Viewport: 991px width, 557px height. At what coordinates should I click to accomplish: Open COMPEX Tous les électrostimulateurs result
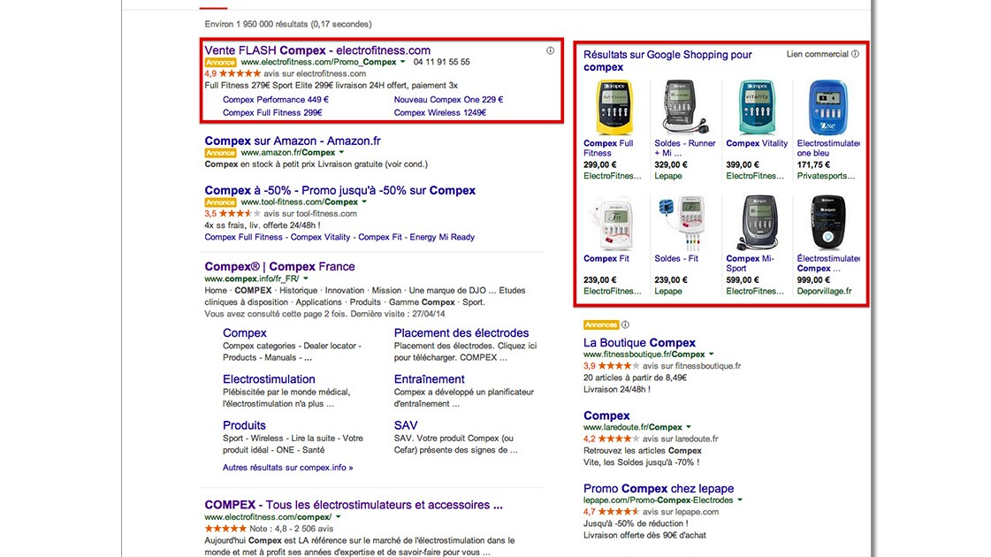(354, 505)
